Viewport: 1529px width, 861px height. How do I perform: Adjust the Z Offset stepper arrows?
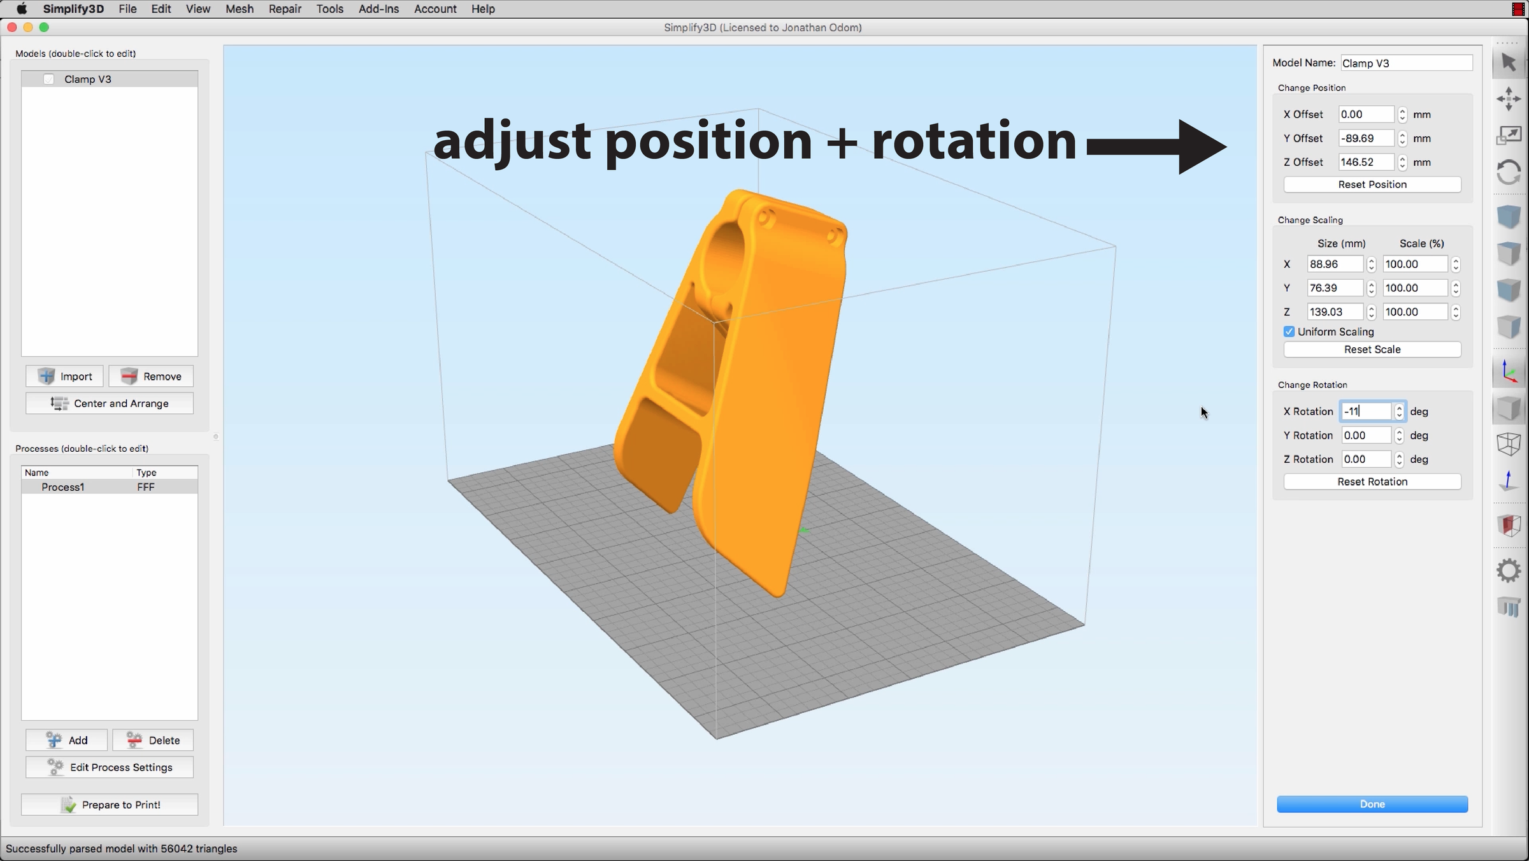click(1402, 163)
